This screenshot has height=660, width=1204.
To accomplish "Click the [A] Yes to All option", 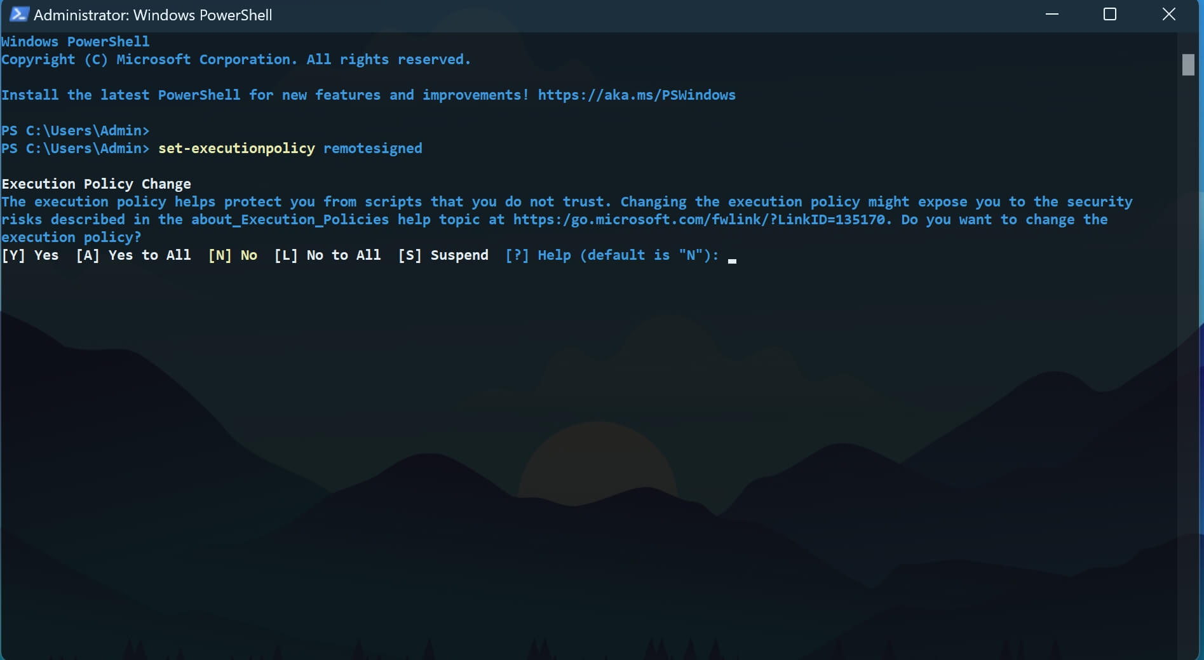I will tap(133, 255).
